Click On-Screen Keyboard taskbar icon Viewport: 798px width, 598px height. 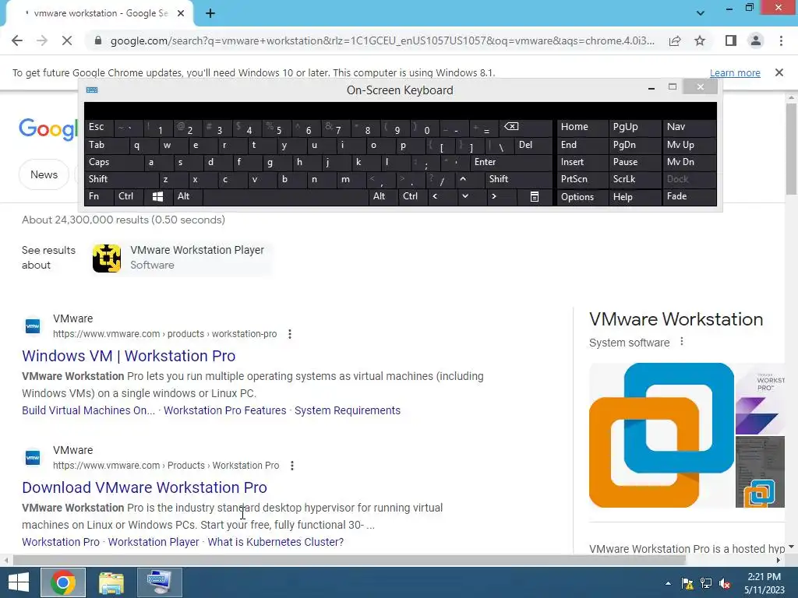click(x=159, y=582)
